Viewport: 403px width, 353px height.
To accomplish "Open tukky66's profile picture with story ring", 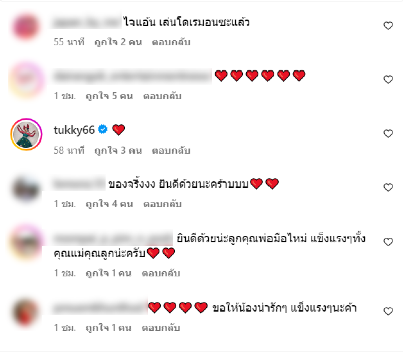I will pos(26,134).
